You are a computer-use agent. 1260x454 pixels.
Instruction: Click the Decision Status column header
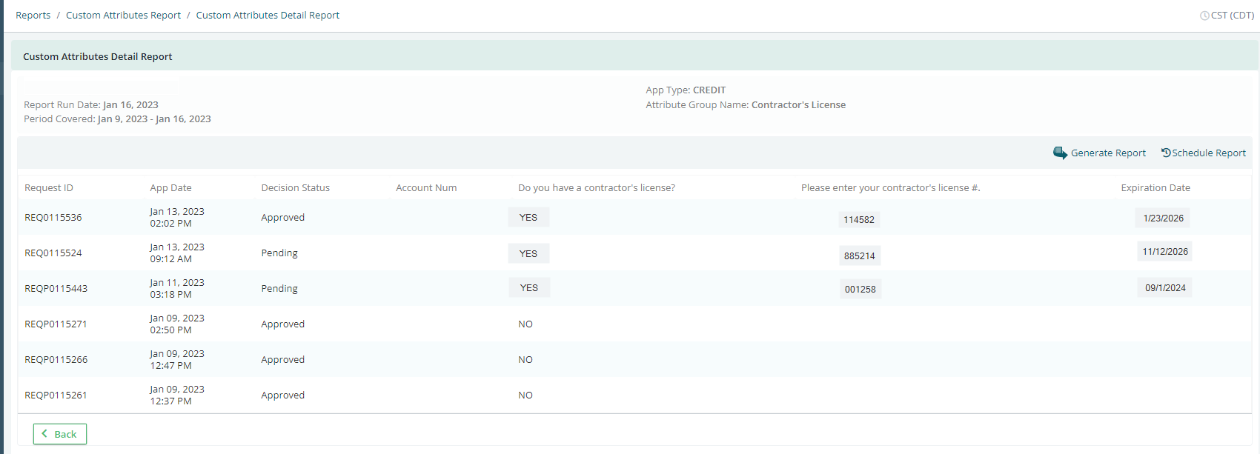point(295,187)
